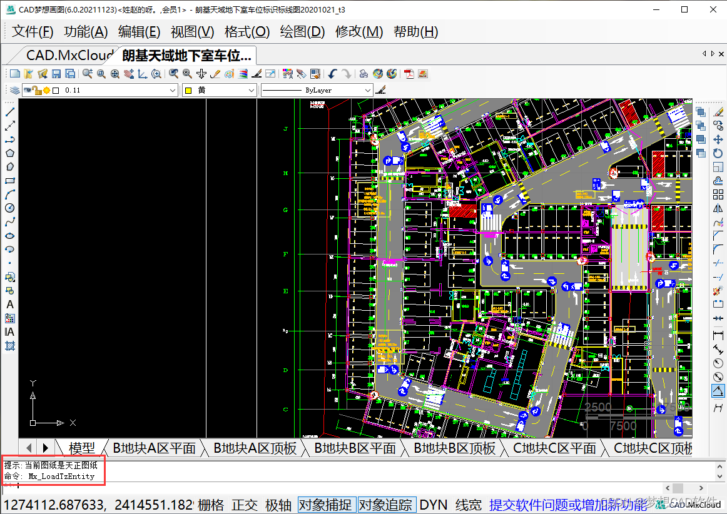Image resolution: width=727 pixels, height=514 pixels.
Task: Switch to the CAD.MxCloud document tab
Action: (x=69, y=55)
